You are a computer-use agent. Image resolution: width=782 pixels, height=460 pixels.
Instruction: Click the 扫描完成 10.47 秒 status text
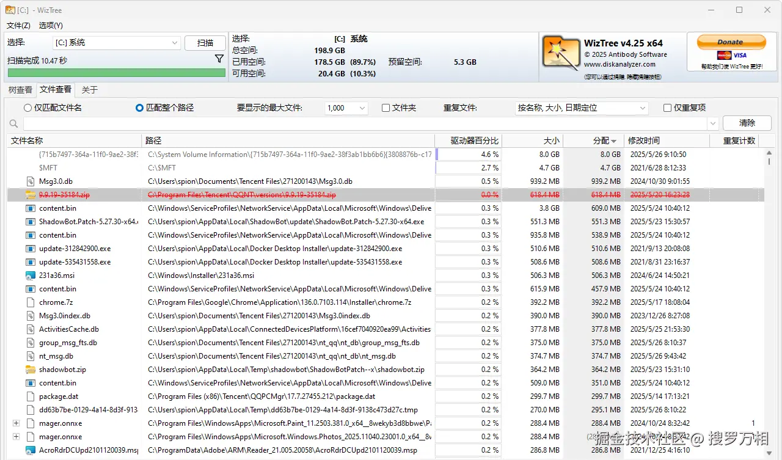click(x=37, y=60)
